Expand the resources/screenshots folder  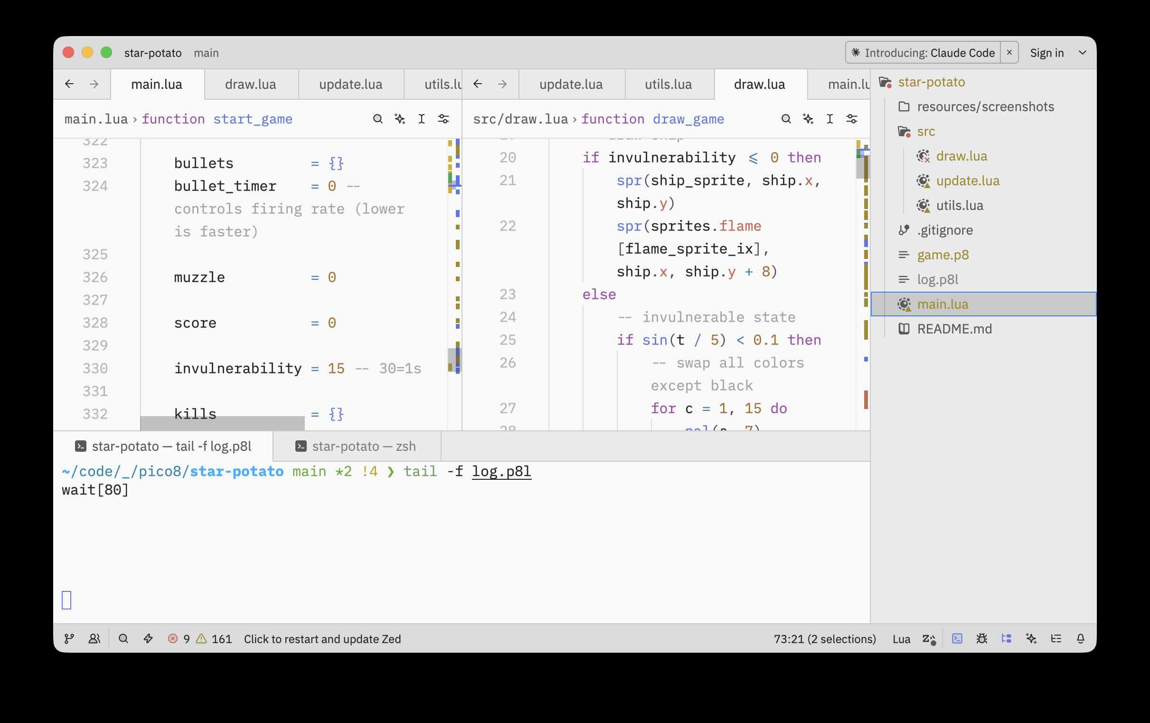click(x=985, y=106)
